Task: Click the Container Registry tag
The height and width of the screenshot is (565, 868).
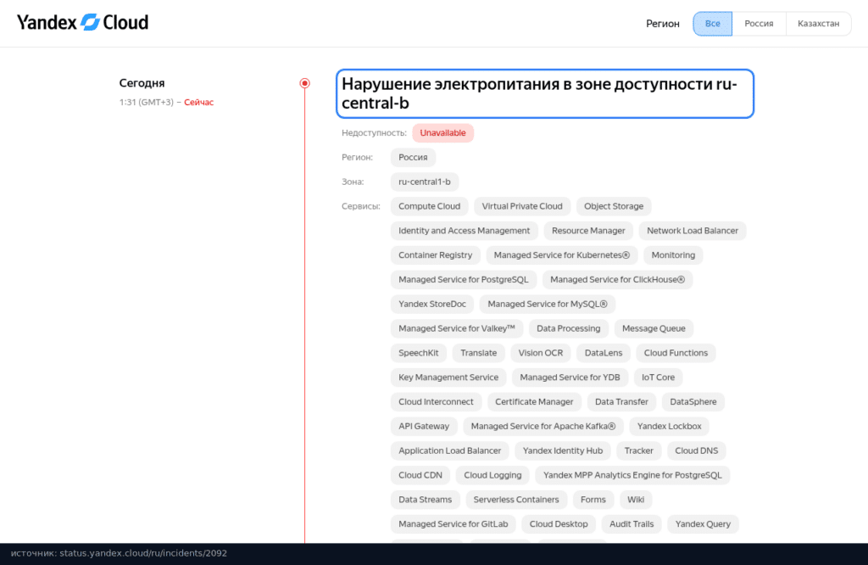Action: pyautogui.click(x=435, y=255)
